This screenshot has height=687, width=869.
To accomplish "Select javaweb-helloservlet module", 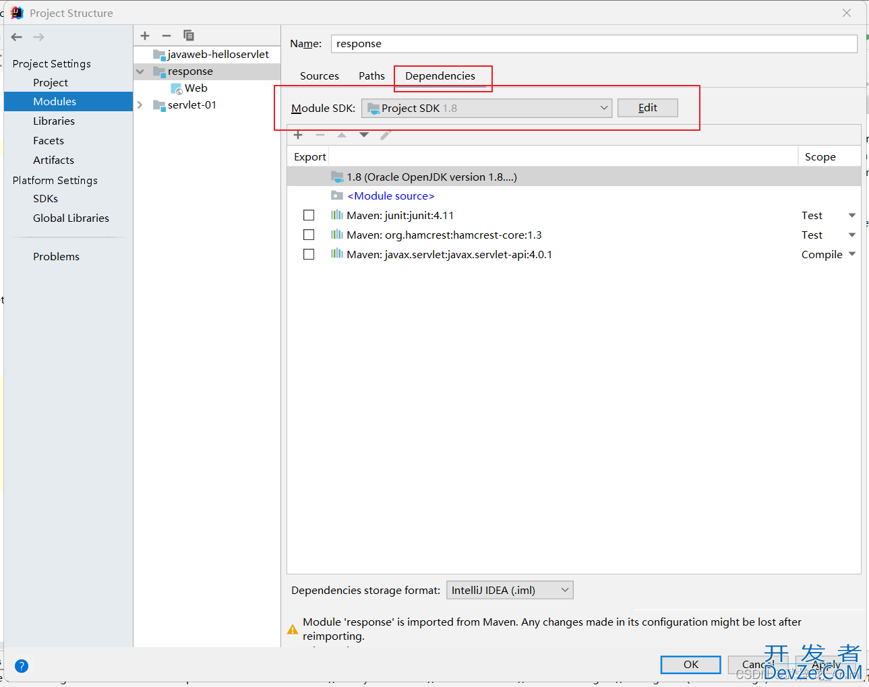I will (x=218, y=55).
